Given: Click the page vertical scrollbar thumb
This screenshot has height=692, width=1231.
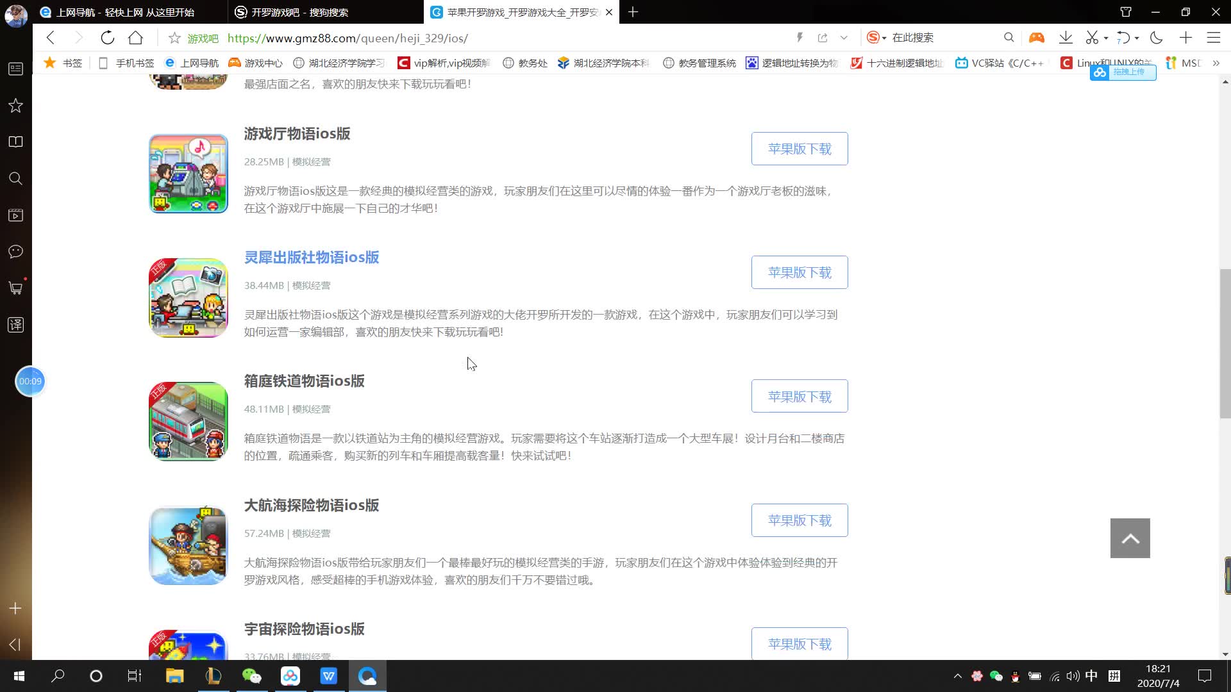Looking at the screenshot, I should [1225, 344].
